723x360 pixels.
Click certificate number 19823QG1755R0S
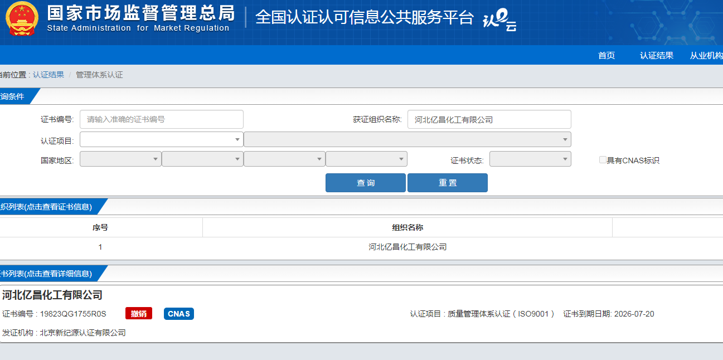point(73,314)
